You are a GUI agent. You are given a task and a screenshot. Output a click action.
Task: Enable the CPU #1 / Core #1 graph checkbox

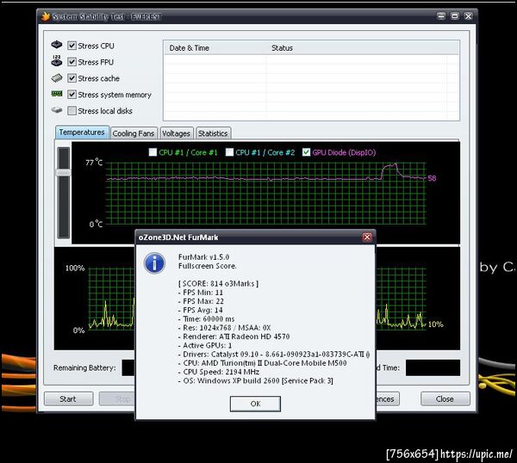153,152
